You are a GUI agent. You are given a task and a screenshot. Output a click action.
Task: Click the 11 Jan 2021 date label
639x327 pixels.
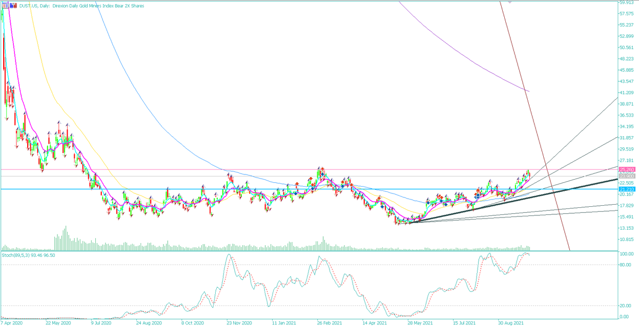click(x=284, y=323)
